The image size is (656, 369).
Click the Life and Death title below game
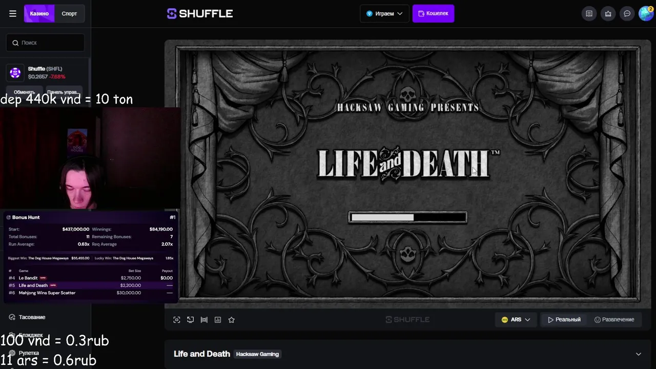(202, 354)
